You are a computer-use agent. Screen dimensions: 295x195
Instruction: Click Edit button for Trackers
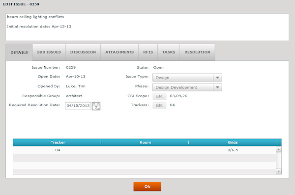(159, 105)
